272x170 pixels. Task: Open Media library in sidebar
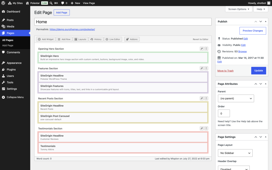[x=15, y=26]
